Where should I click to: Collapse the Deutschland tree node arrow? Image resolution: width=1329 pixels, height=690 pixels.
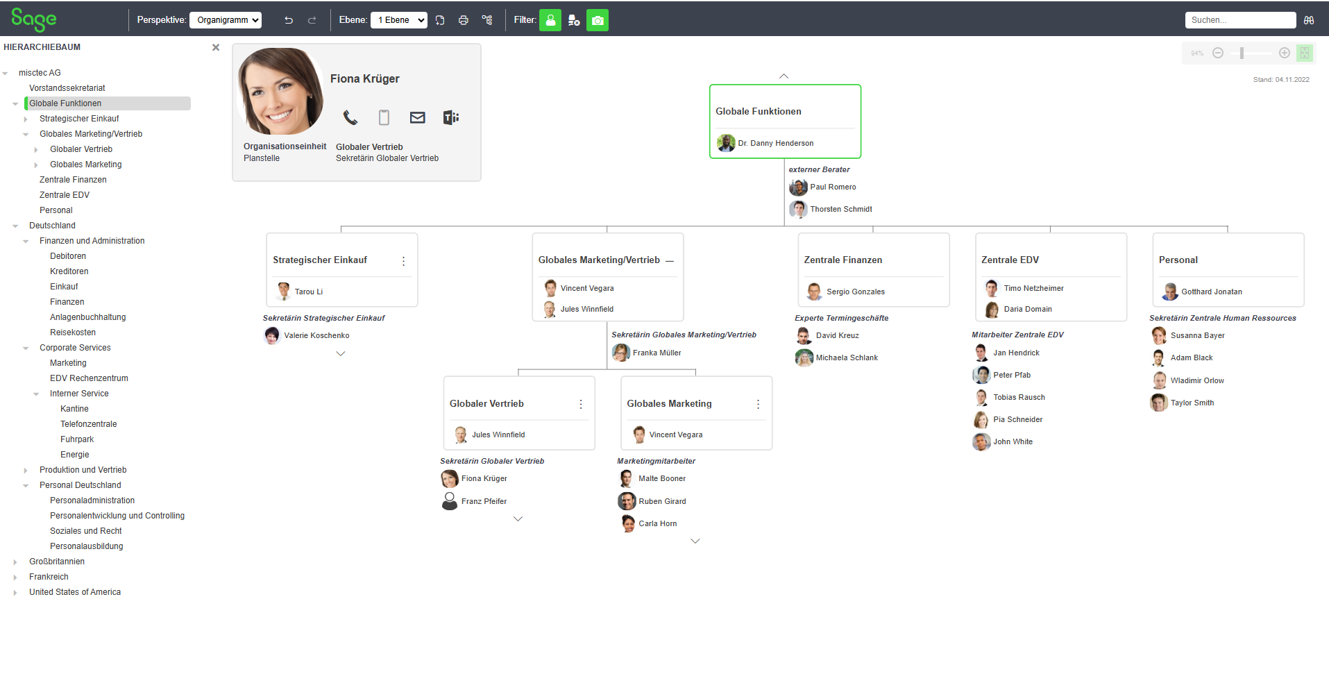tap(15, 226)
